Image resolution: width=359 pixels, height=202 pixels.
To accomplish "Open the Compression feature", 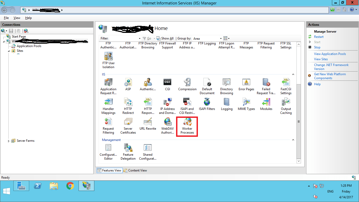I will 187,84.
